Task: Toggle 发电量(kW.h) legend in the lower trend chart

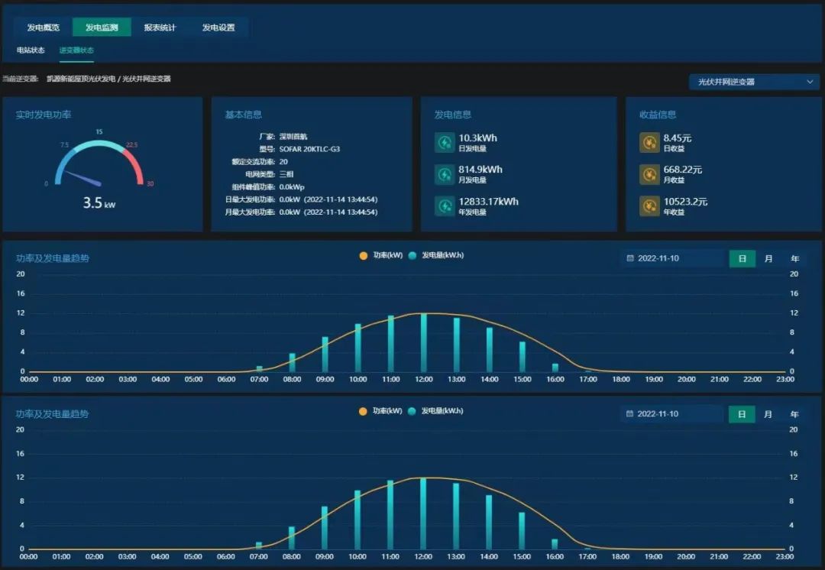Action: [x=435, y=411]
